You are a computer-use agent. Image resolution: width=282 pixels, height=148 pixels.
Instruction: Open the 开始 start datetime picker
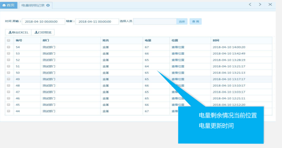[43, 22]
